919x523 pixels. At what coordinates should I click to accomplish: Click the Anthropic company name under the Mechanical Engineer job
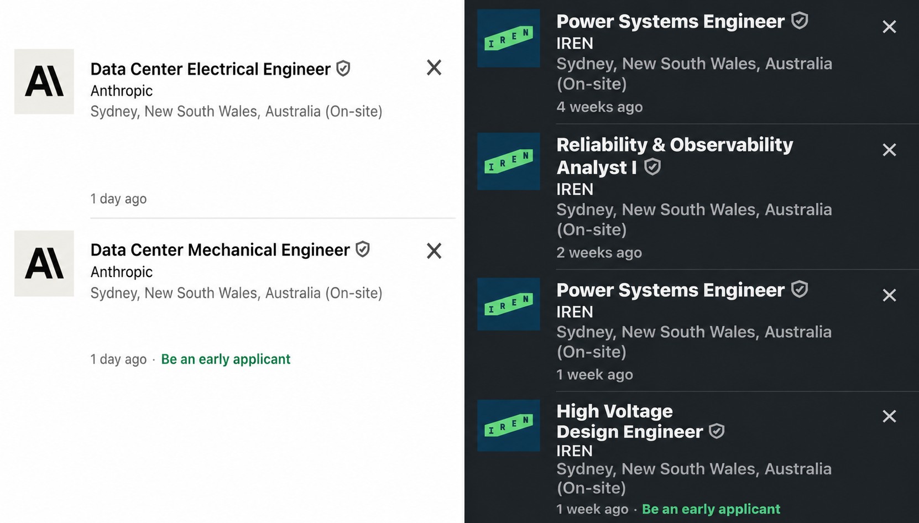(122, 272)
